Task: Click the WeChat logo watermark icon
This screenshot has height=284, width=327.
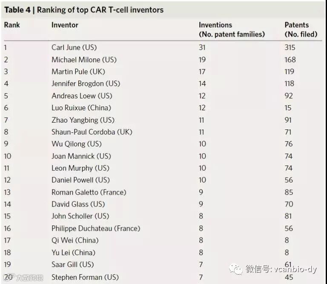Action: click(x=236, y=270)
